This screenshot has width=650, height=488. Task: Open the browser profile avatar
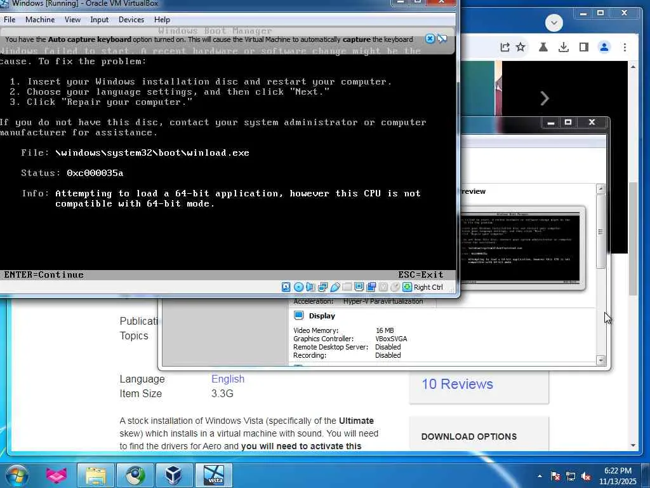coord(604,47)
